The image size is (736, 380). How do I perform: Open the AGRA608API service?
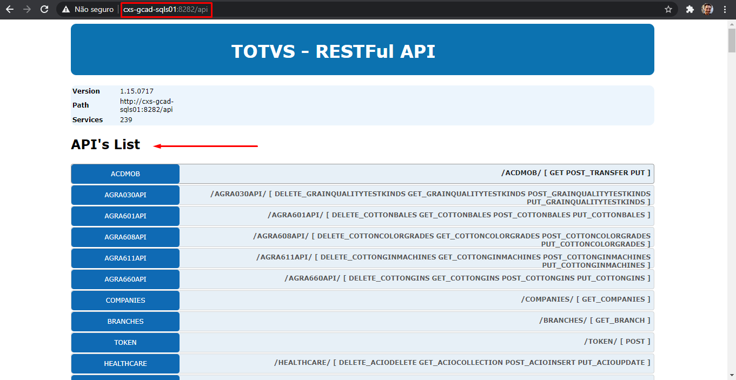pyautogui.click(x=125, y=237)
